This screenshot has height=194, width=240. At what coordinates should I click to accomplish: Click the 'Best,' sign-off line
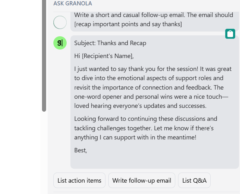coord(81,150)
